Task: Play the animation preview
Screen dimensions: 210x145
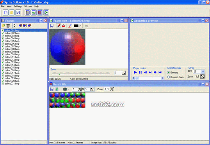Action: [135, 72]
